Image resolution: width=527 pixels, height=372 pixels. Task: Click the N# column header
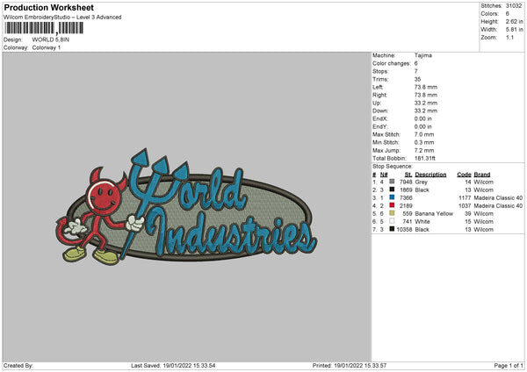384,175
